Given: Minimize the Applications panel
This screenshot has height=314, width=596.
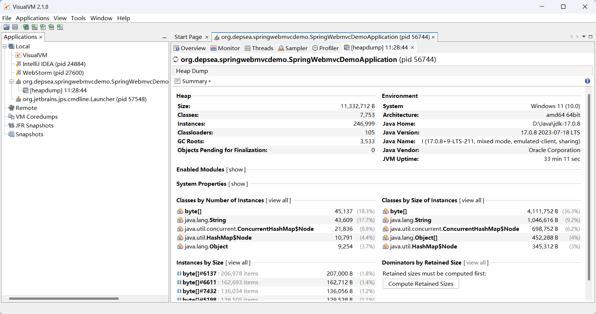Looking at the screenshot, I should pos(165,37).
